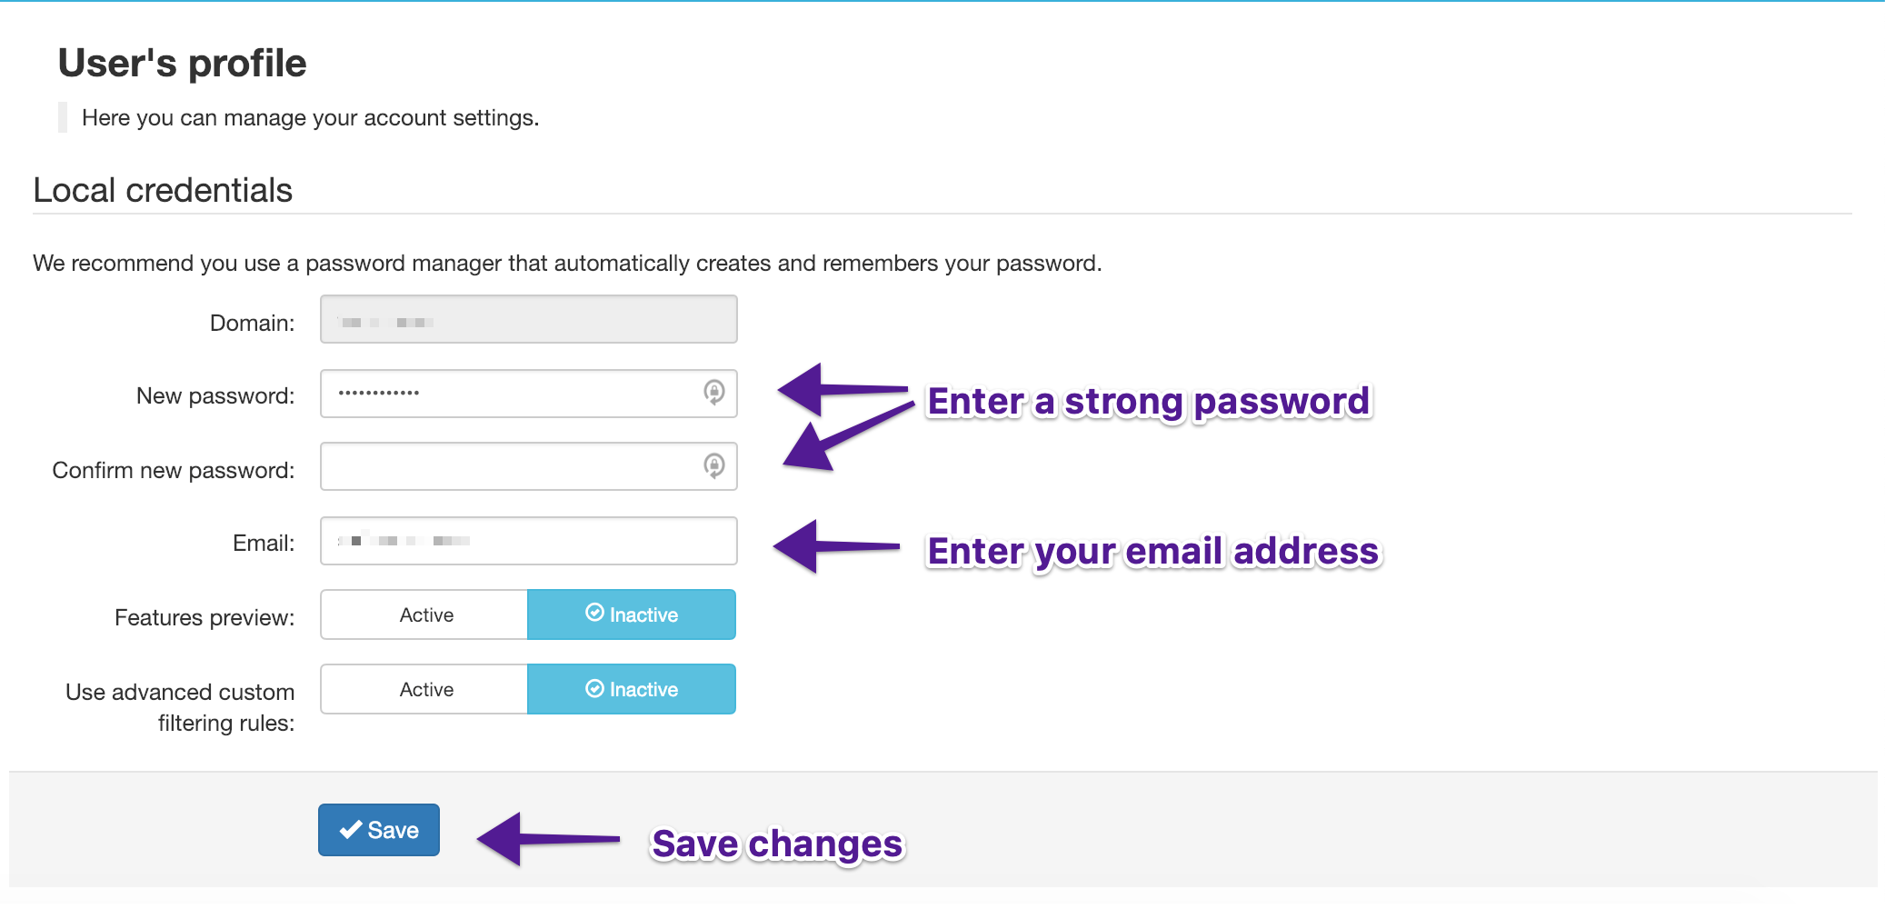Click the "Local credentials" section heading
The image size is (1885, 909).
[x=163, y=191]
